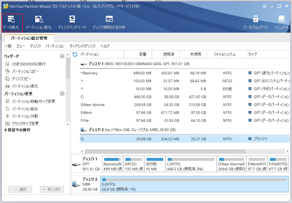Click the right arrow of the horizontal scrollbar
This screenshot has height=203, width=292.
[288, 151]
